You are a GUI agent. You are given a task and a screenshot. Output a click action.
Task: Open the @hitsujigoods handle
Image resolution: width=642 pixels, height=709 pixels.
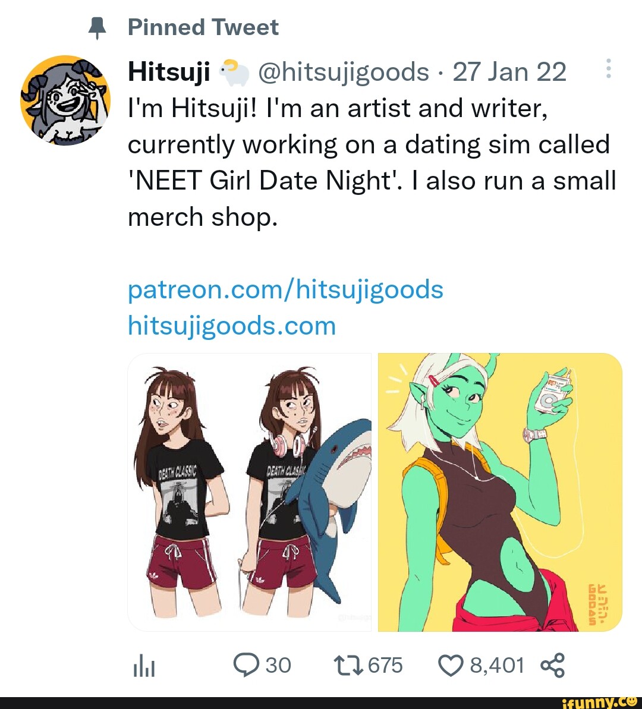[x=344, y=73]
